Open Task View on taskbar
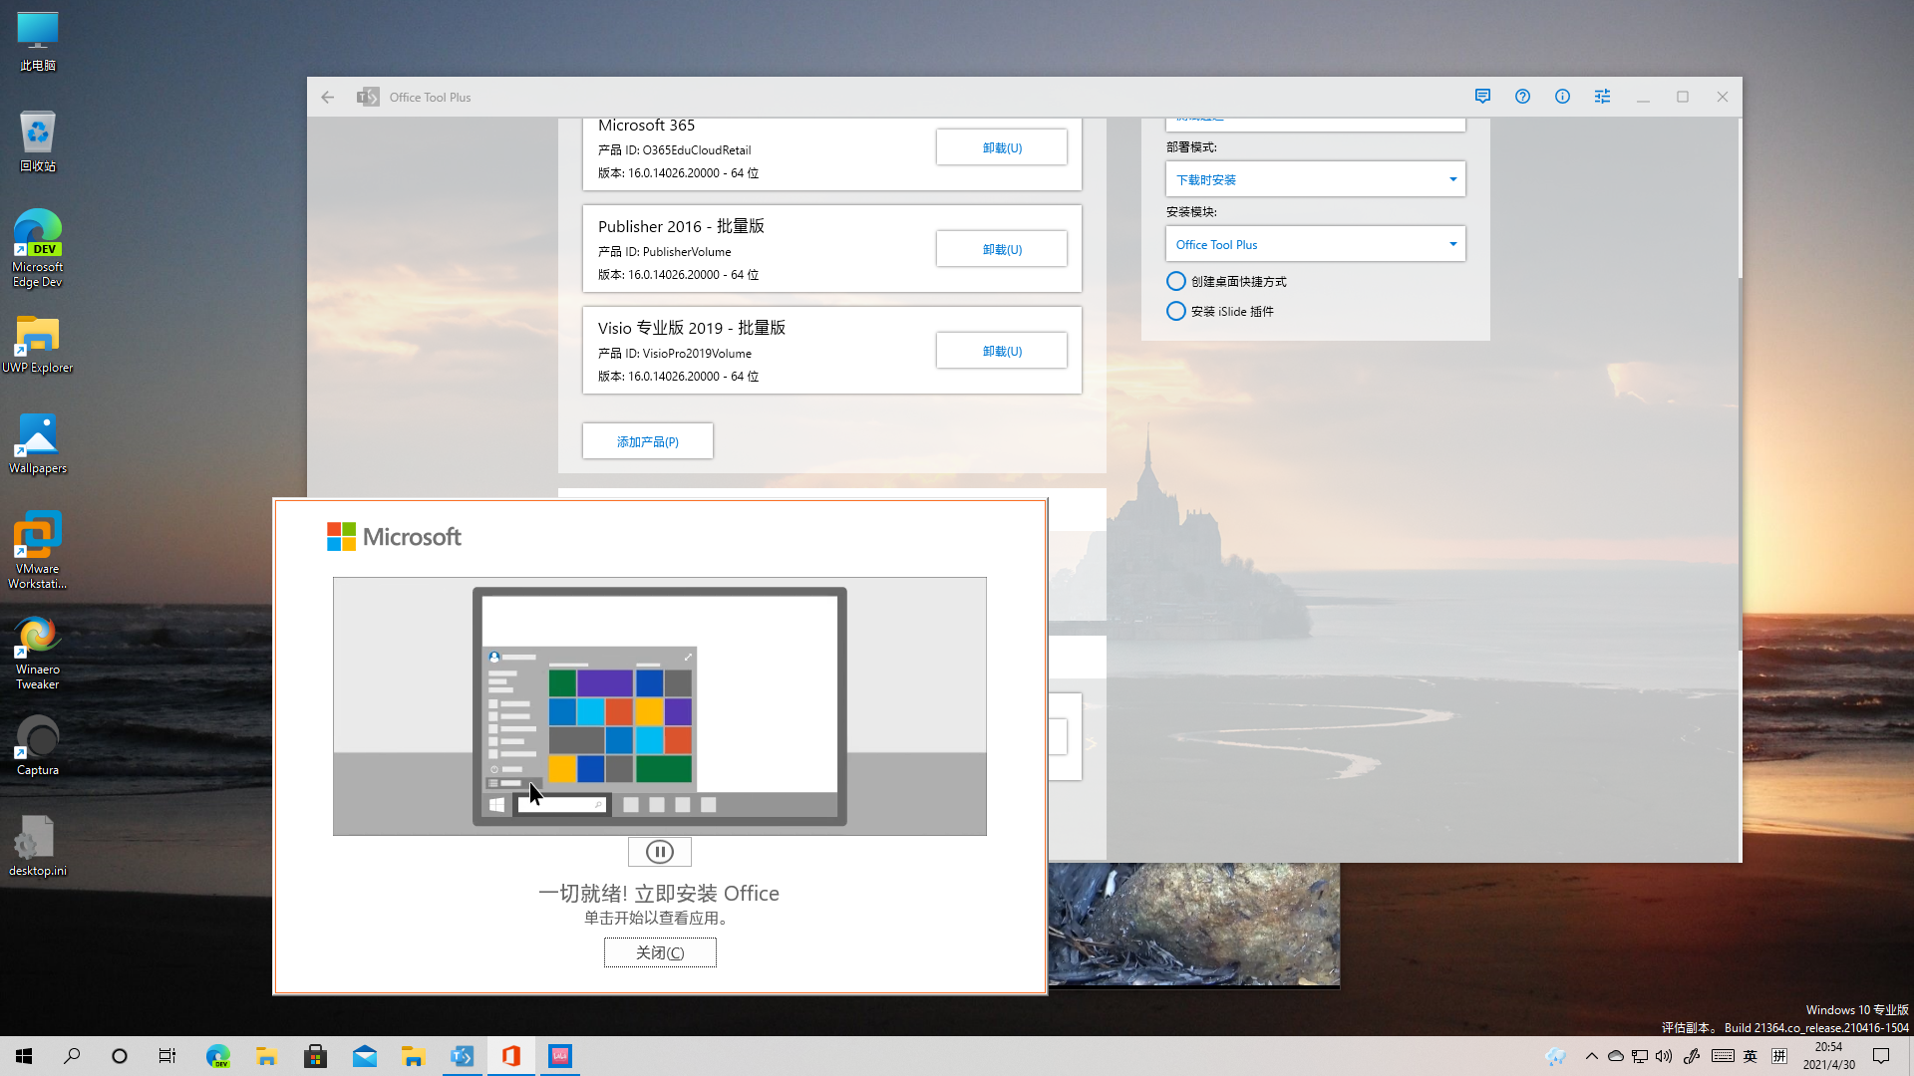The width and height of the screenshot is (1914, 1076). coord(167,1056)
